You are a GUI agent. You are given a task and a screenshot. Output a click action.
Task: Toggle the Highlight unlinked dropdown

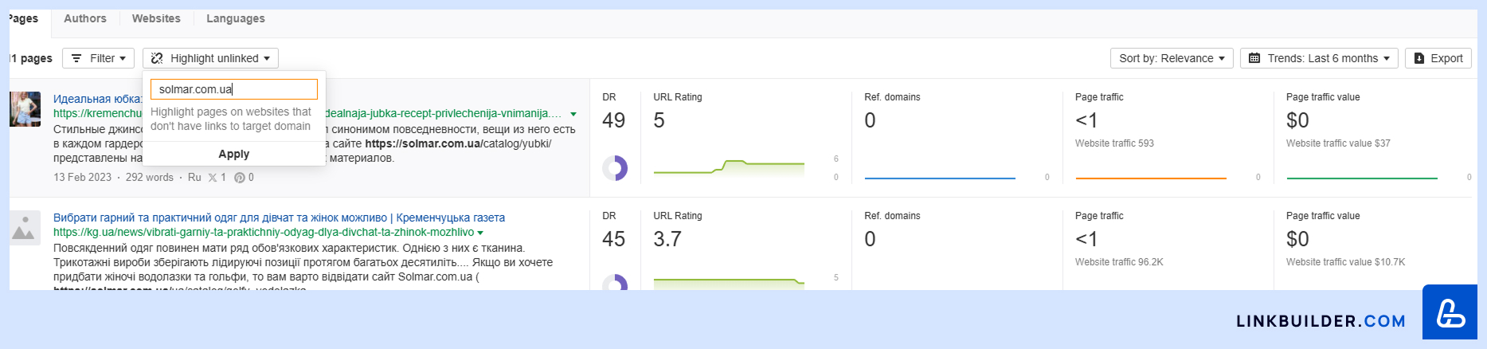tap(211, 58)
